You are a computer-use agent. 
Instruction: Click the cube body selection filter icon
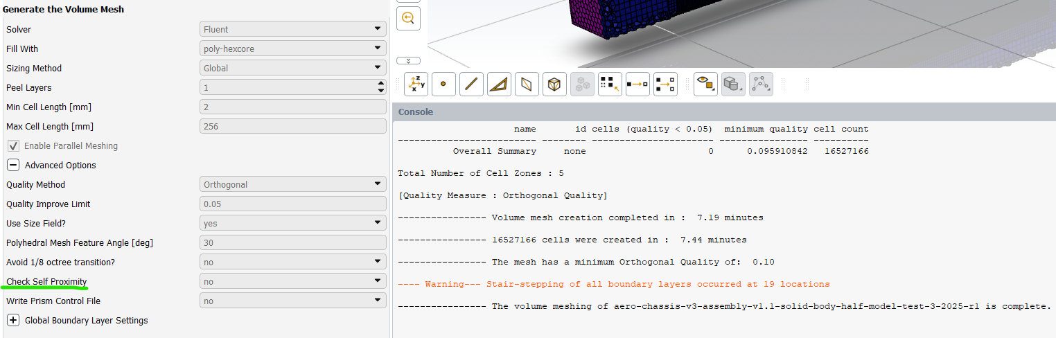coord(554,84)
